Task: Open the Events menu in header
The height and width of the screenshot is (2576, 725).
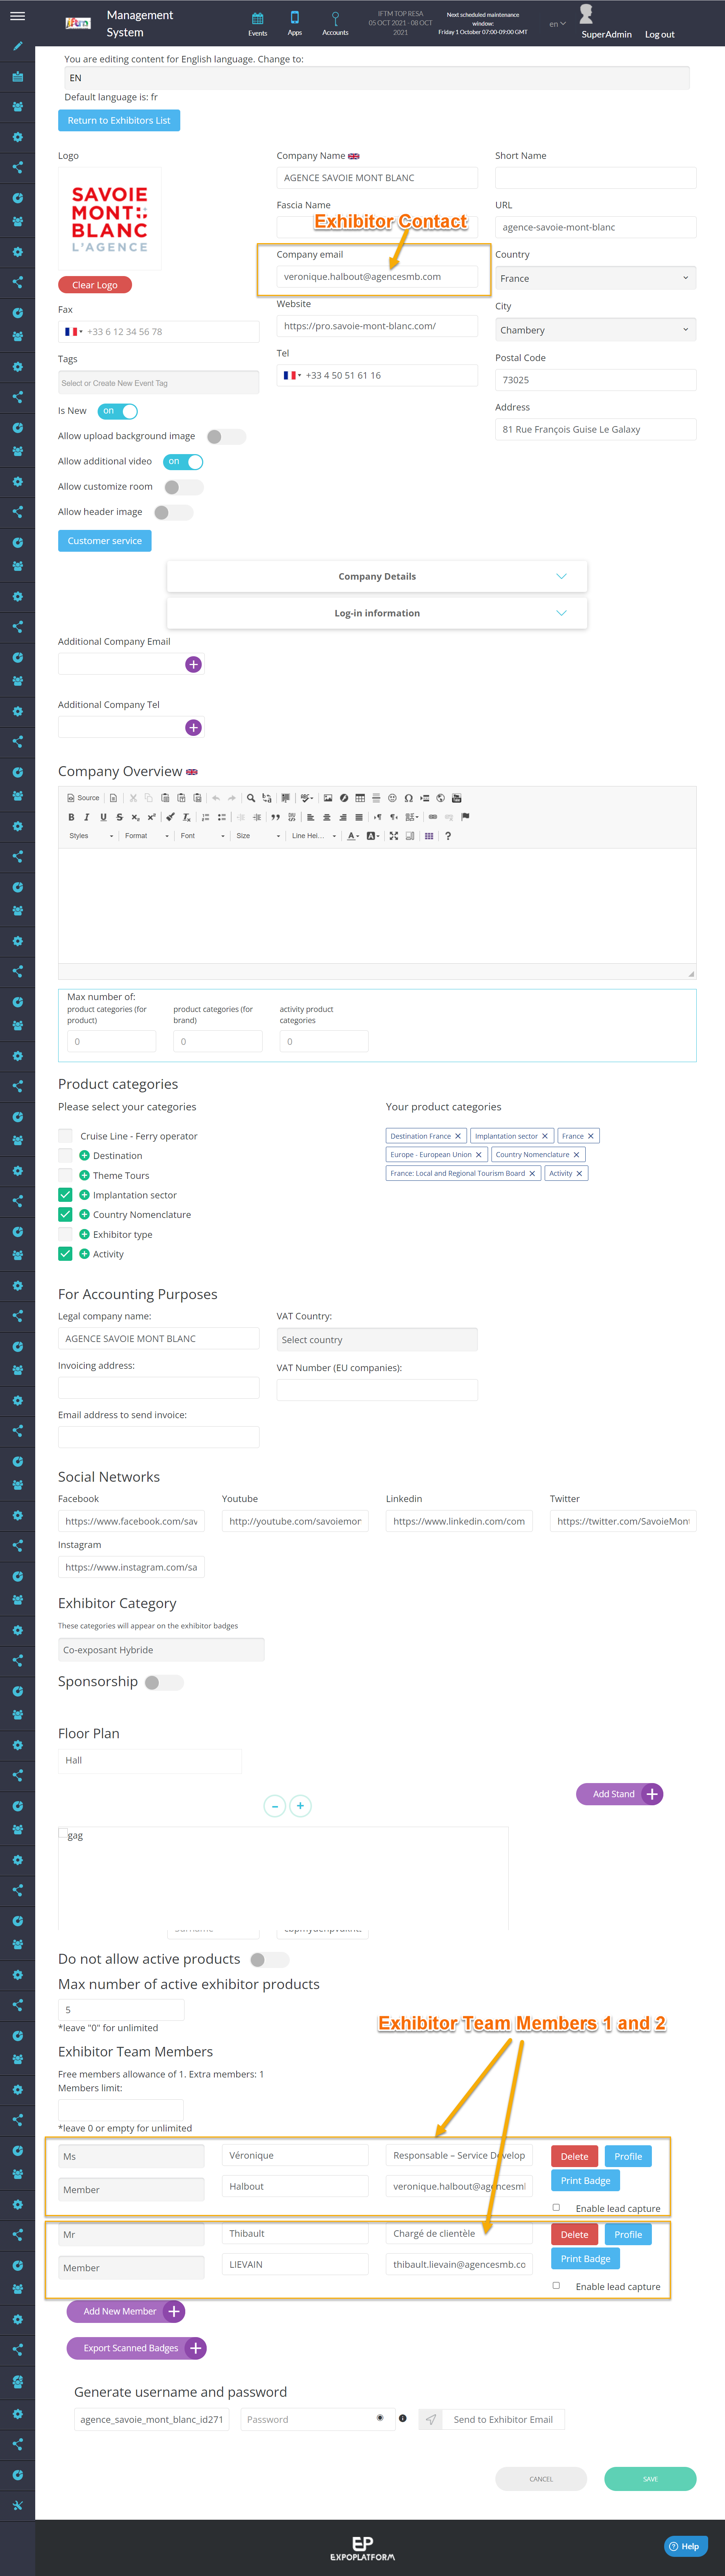Action: [x=258, y=24]
